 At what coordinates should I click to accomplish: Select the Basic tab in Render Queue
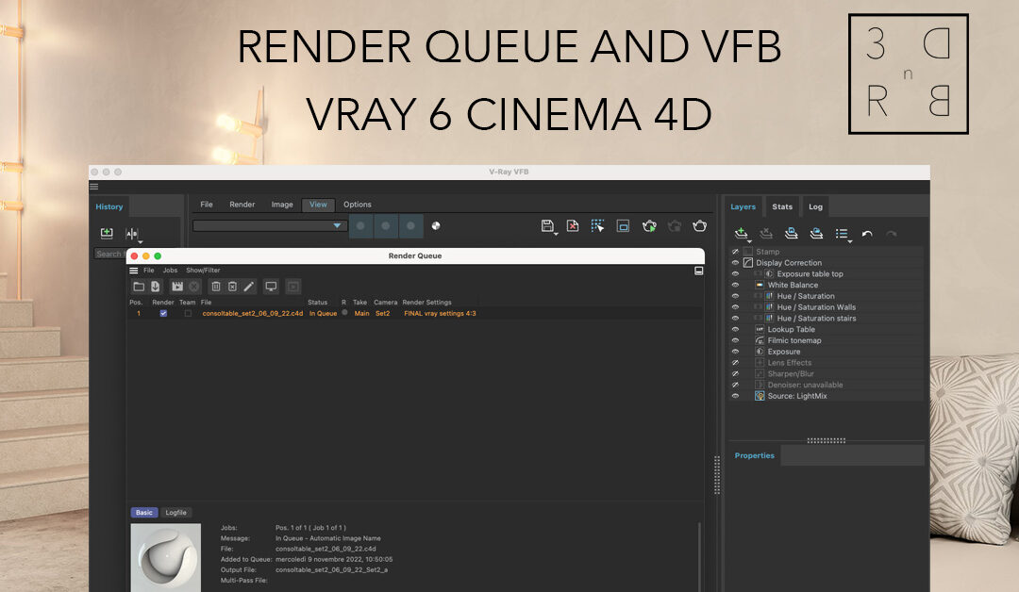144,513
